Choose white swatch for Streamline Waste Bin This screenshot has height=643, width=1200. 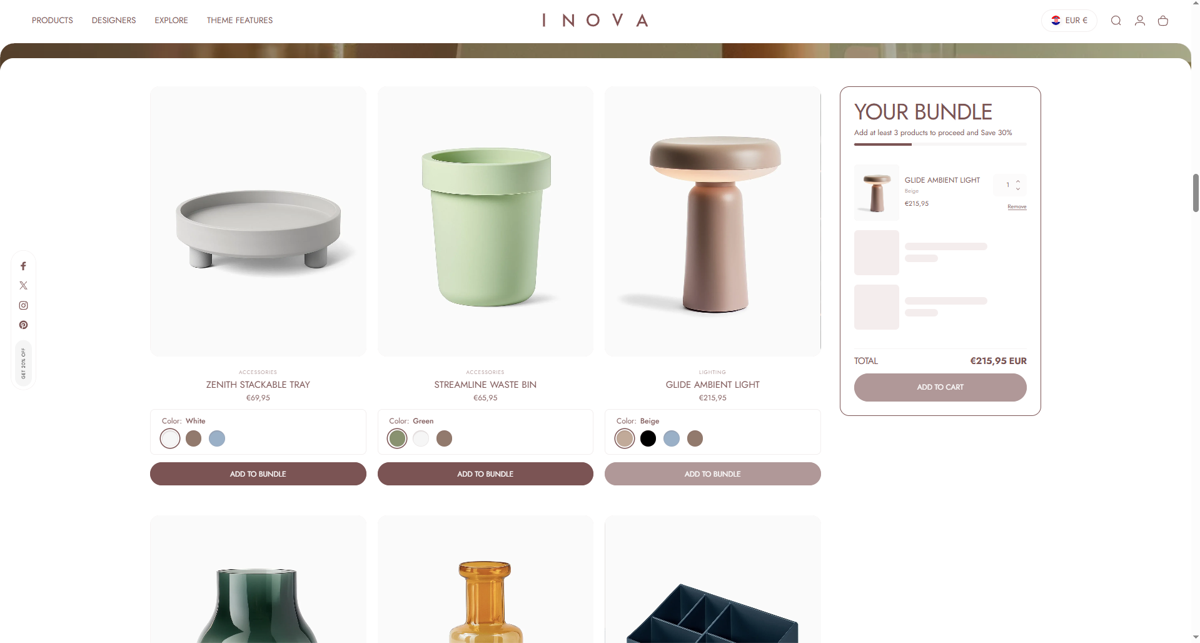421,438
